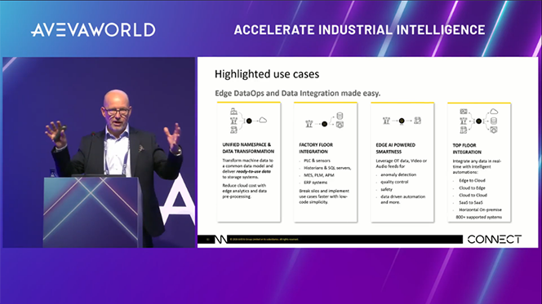Click the cloud icon in Unified Namespace diagram
Image resolution: width=542 pixels, height=304 pixels.
(263, 120)
